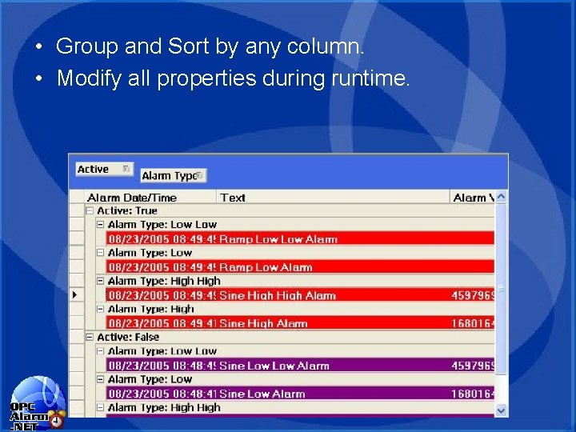This screenshot has width=576, height=432.
Task: Toggle sort icon on Active chip
Action: [x=126, y=169]
